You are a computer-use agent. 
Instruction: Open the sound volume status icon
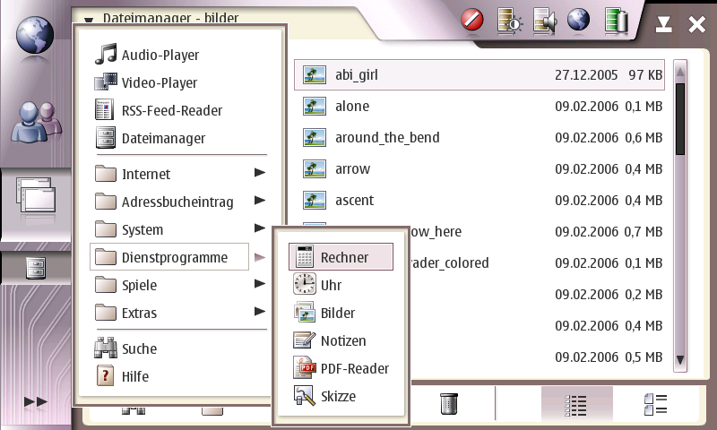coord(544,20)
